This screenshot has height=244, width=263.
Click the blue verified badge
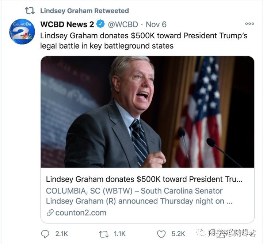100,24
